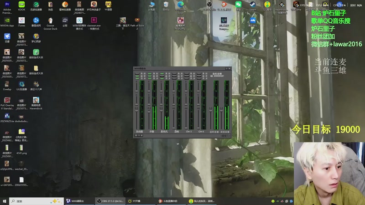The image size is (365, 205).
Task: Launch KOOK from the desktop
Action: click(21, 6)
